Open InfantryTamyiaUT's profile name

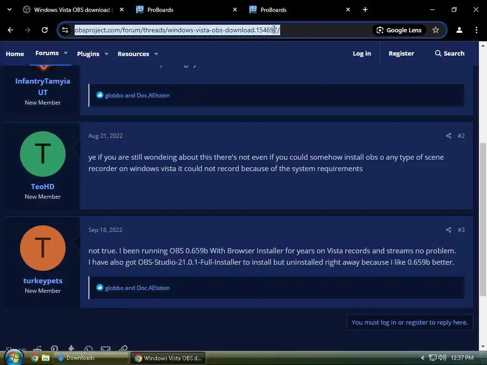(x=42, y=86)
